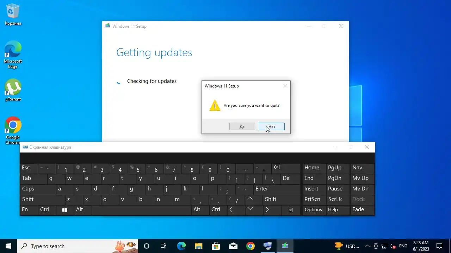Click the Windows logo key on keyboard
The image size is (451, 253).
point(65,210)
